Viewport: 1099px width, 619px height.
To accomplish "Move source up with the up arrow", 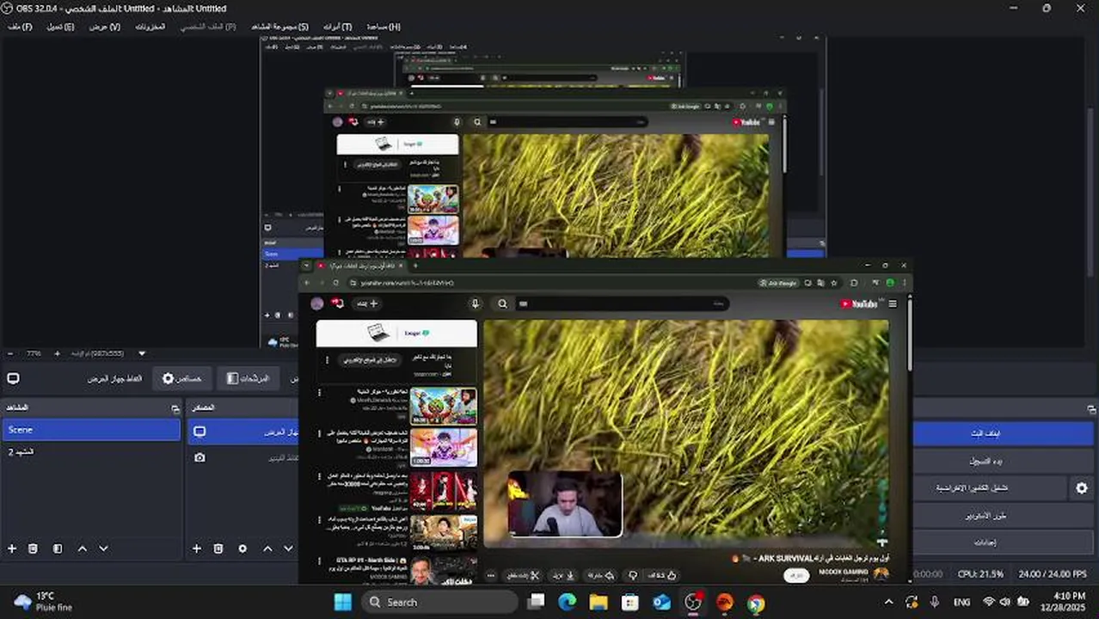I will (x=267, y=549).
